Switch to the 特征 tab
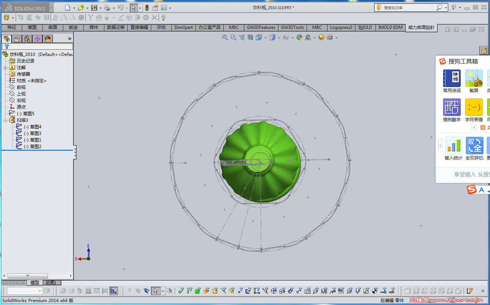The height and width of the screenshot is (305, 490). 12,27
